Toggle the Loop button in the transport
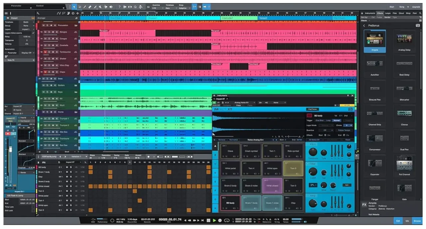Viewport: 426px width, 229px height. coord(227,220)
